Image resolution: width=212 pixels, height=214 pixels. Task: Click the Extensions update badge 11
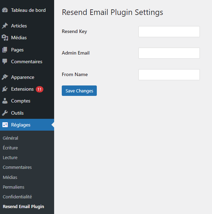coord(40,89)
